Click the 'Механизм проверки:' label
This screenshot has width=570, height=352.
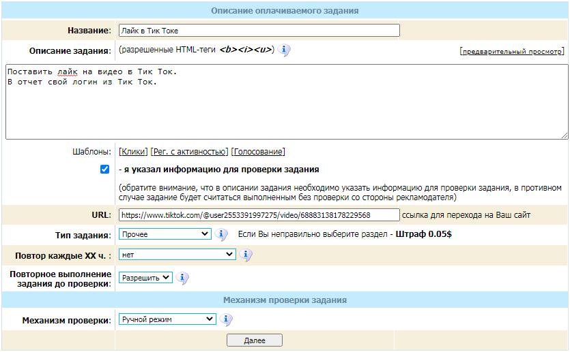66,321
